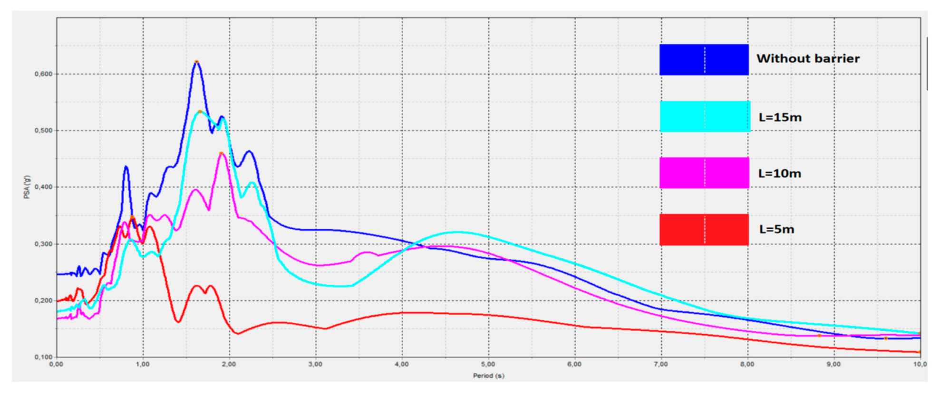
Task: Select the "PSA (g)" vertical axis title
Action: (x=27, y=187)
